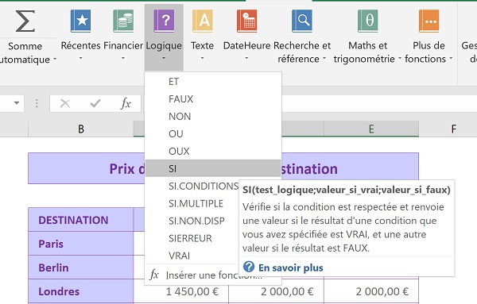Click the Somme automatique sigma icon
This screenshot has height=304, width=477.
pos(25,21)
